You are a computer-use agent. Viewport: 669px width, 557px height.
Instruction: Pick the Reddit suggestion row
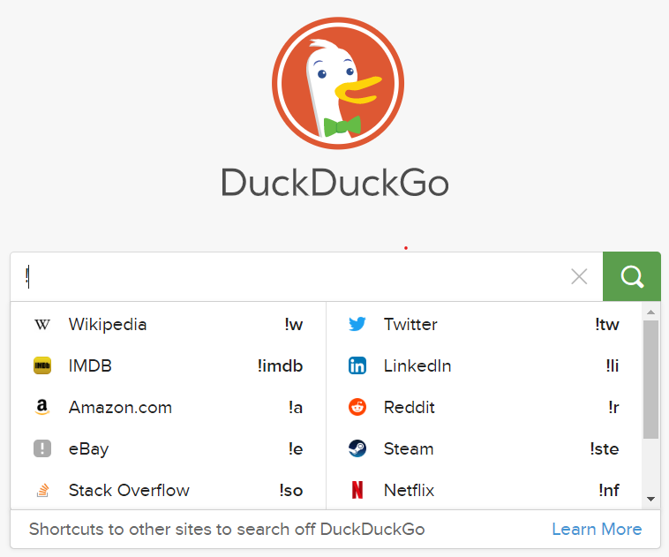coord(484,407)
